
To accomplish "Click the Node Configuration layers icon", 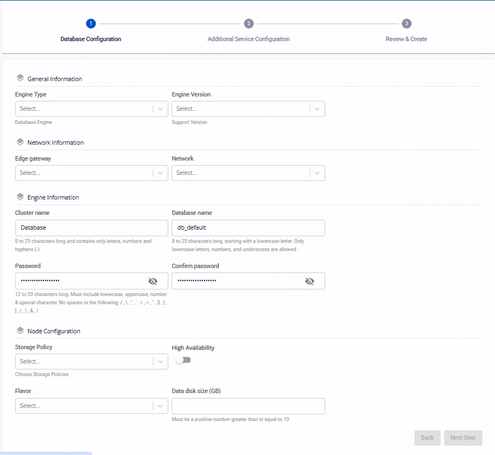I will pos(20,331).
